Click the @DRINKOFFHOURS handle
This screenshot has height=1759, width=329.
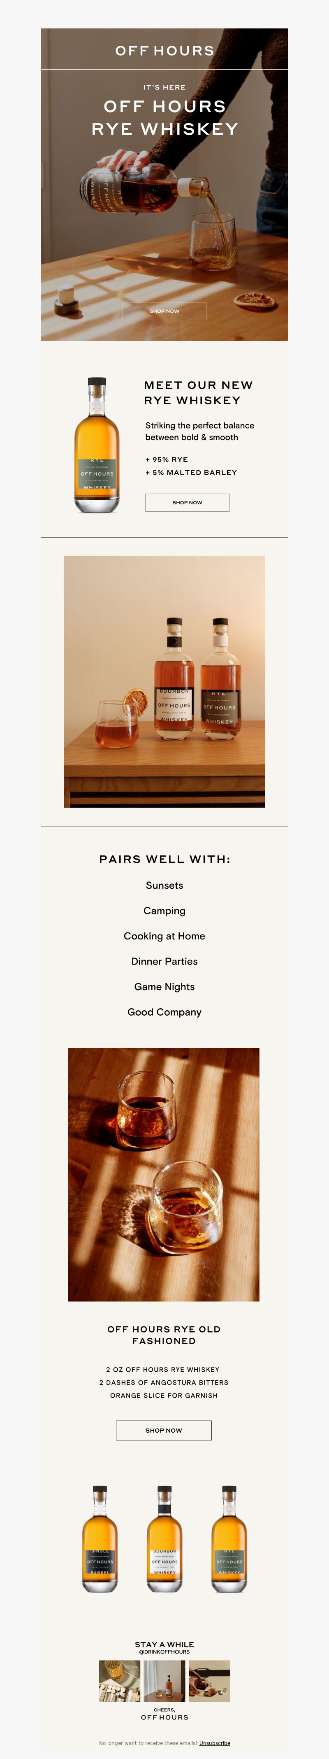tap(164, 1652)
